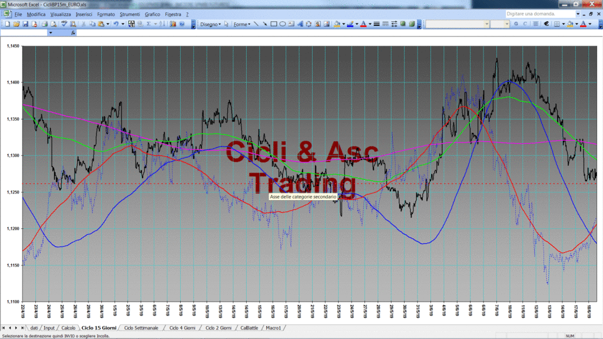The width and height of the screenshot is (603, 339).
Task: Click the Copy icon
Action: coord(92,24)
